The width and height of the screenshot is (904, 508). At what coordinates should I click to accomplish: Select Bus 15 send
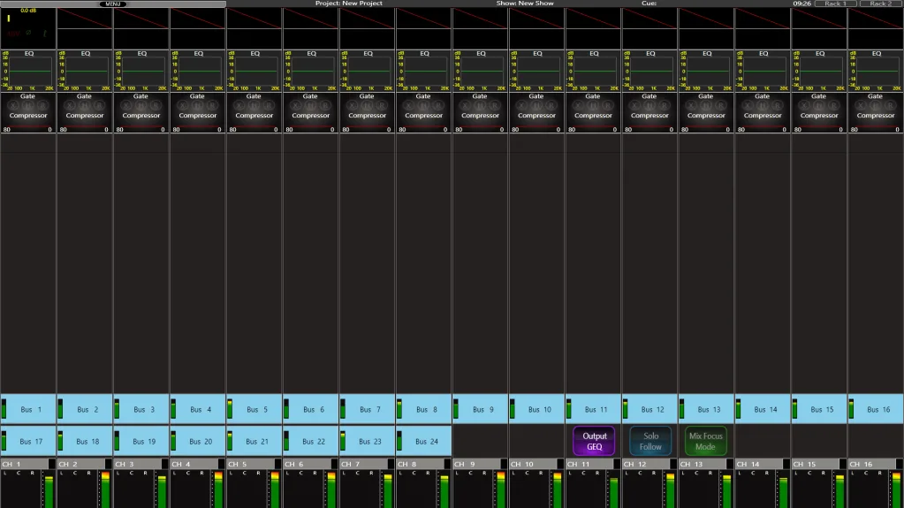click(819, 409)
